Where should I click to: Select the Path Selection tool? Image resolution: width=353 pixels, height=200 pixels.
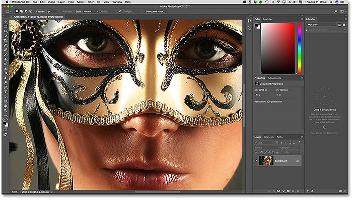[x=6, y=96]
